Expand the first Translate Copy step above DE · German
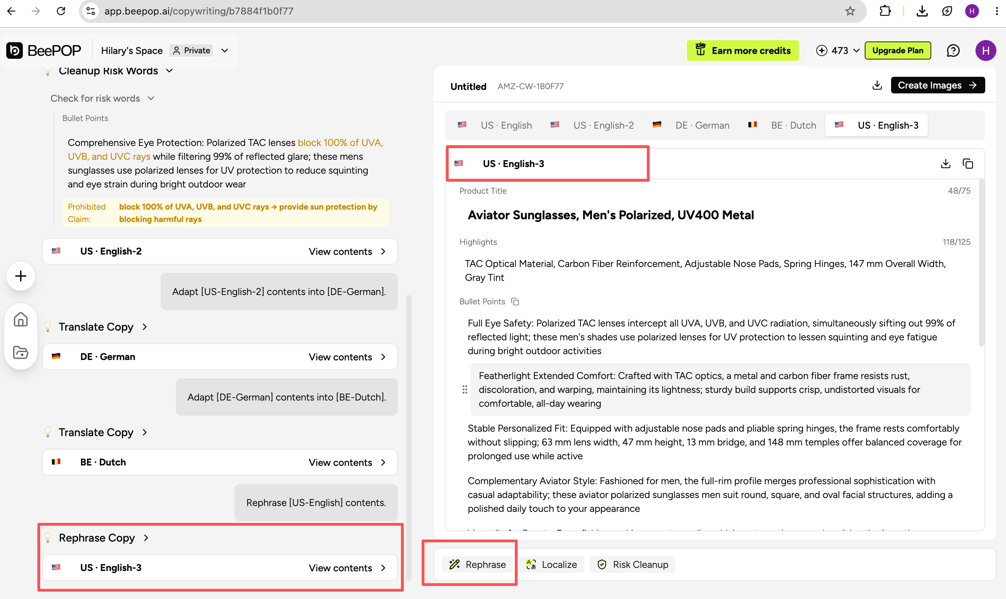Image resolution: width=1006 pixels, height=599 pixels. [145, 326]
